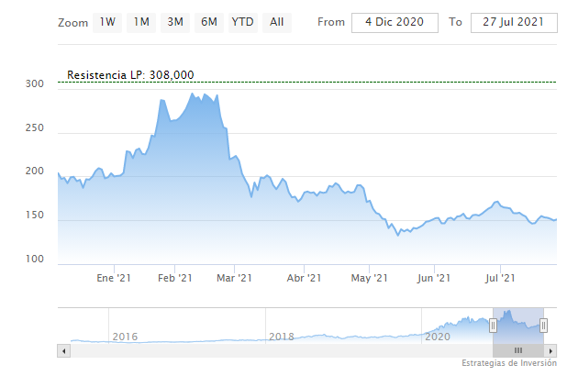Click the From date field

[395, 22]
